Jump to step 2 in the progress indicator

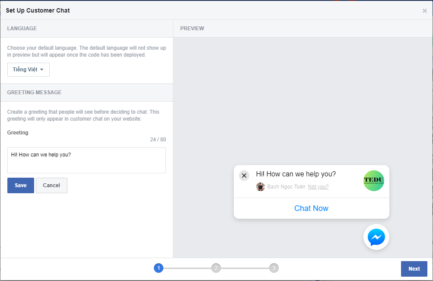tap(216, 268)
